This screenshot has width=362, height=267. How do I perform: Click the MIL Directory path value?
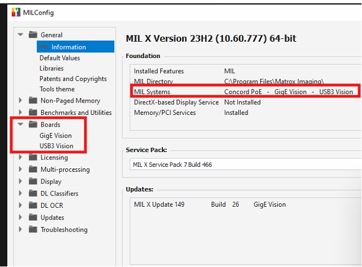pos(274,82)
